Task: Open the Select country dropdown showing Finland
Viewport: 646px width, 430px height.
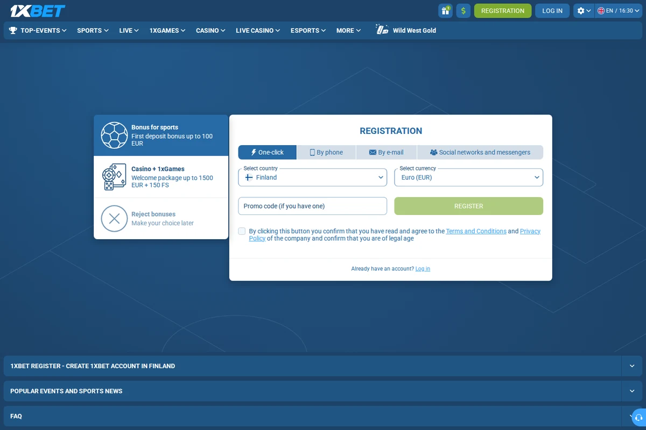Action: pyautogui.click(x=313, y=177)
